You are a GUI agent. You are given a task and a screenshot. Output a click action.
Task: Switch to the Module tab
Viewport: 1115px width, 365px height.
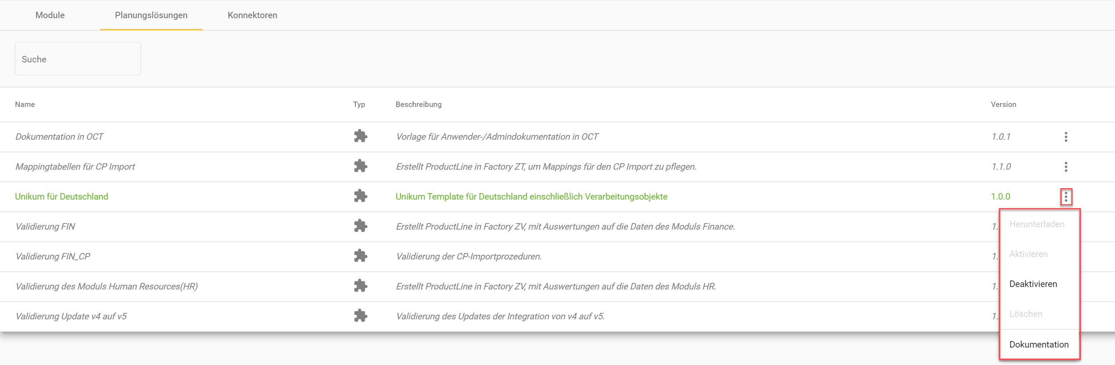(50, 15)
